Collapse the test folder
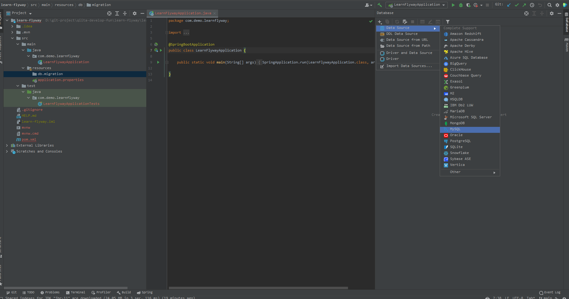 tap(18, 86)
